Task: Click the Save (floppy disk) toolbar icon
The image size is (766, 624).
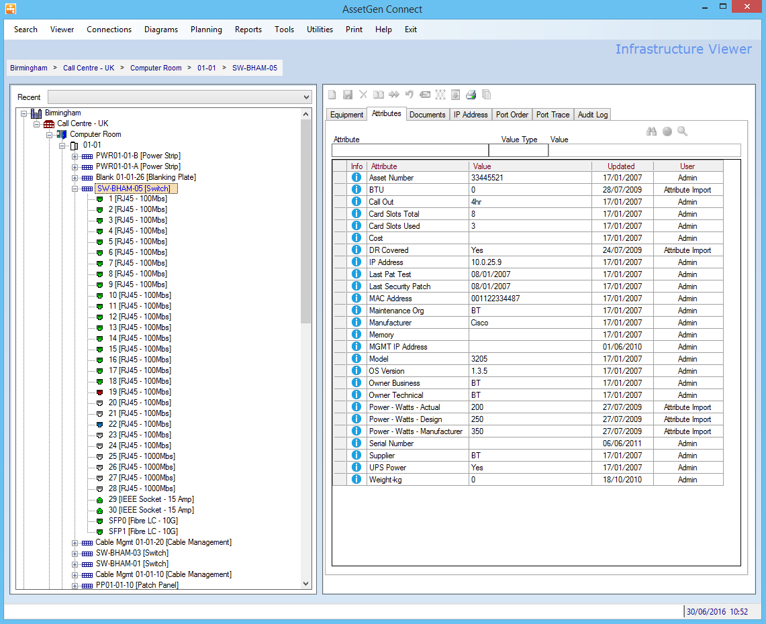Action: (347, 94)
